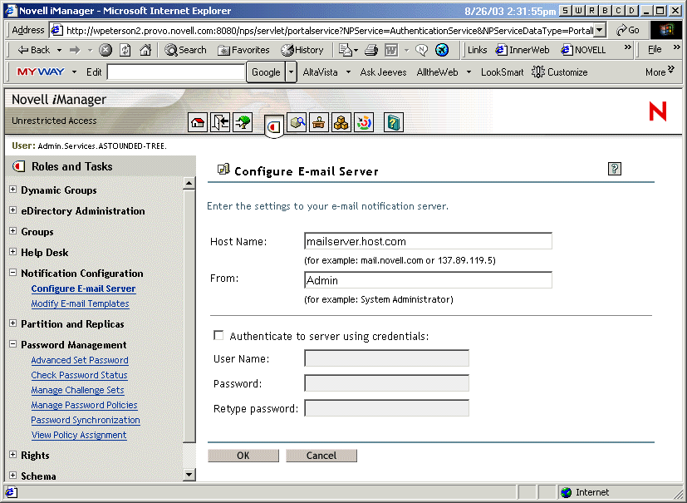Select the Home icon in iManager toolbar
Screen dimensions: 687x503
pos(197,122)
